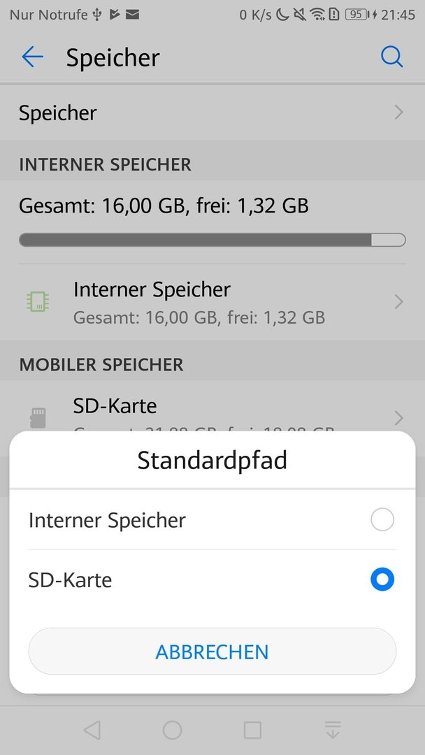Tap the Wi-Fi status icon
The height and width of the screenshot is (755, 425).
click(x=317, y=15)
